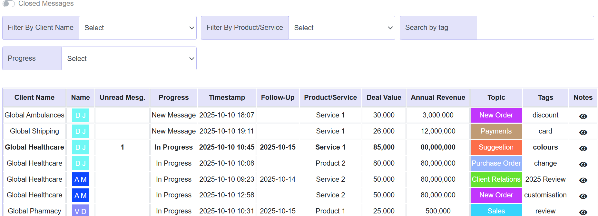This screenshot has width=598, height=216.
Task: Click the Global Shipping client name
Action: (34, 131)
